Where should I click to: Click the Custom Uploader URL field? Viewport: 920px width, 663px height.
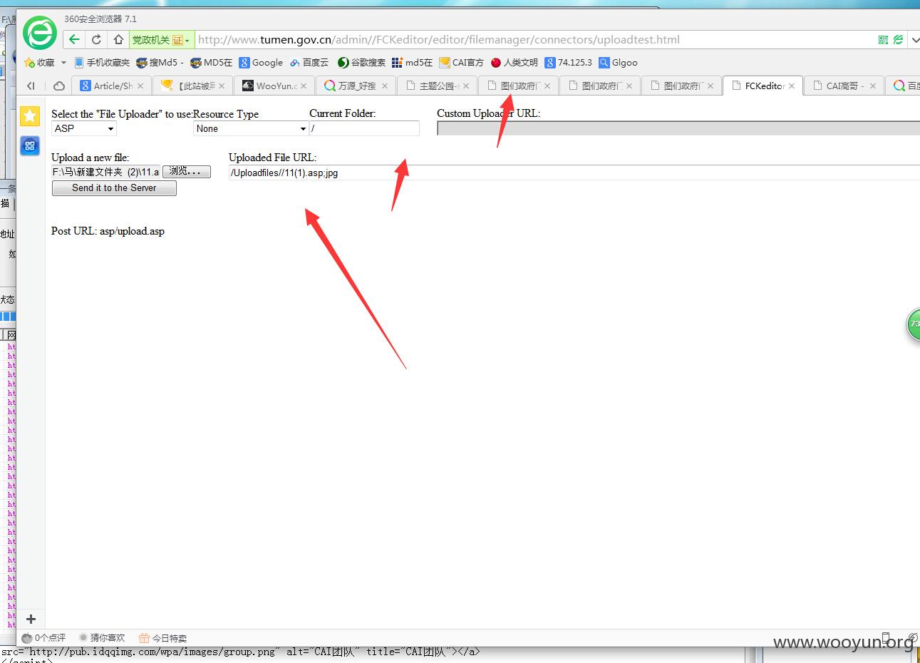point(678,128)
